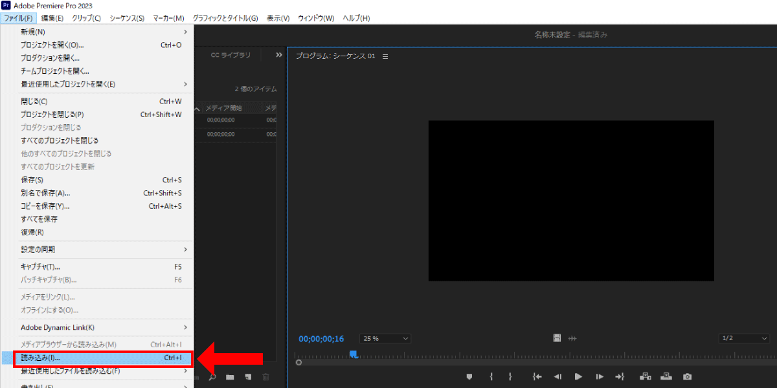The width and height of the screenshot is (777, 388).
Task: Open the zoom level 25 % dropdown
Action: [386, 338]
